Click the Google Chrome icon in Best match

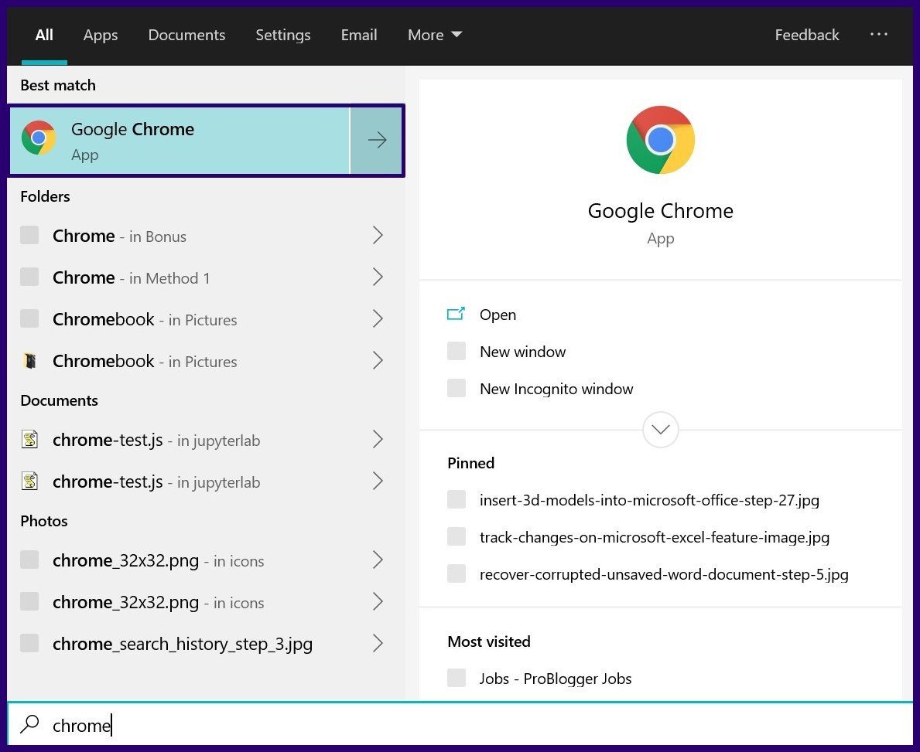coord(39,138)
